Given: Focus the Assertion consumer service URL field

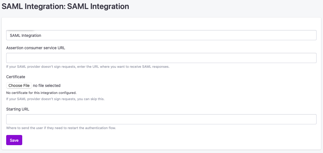Looking at the screenshot, I should (x=161, y=58).
